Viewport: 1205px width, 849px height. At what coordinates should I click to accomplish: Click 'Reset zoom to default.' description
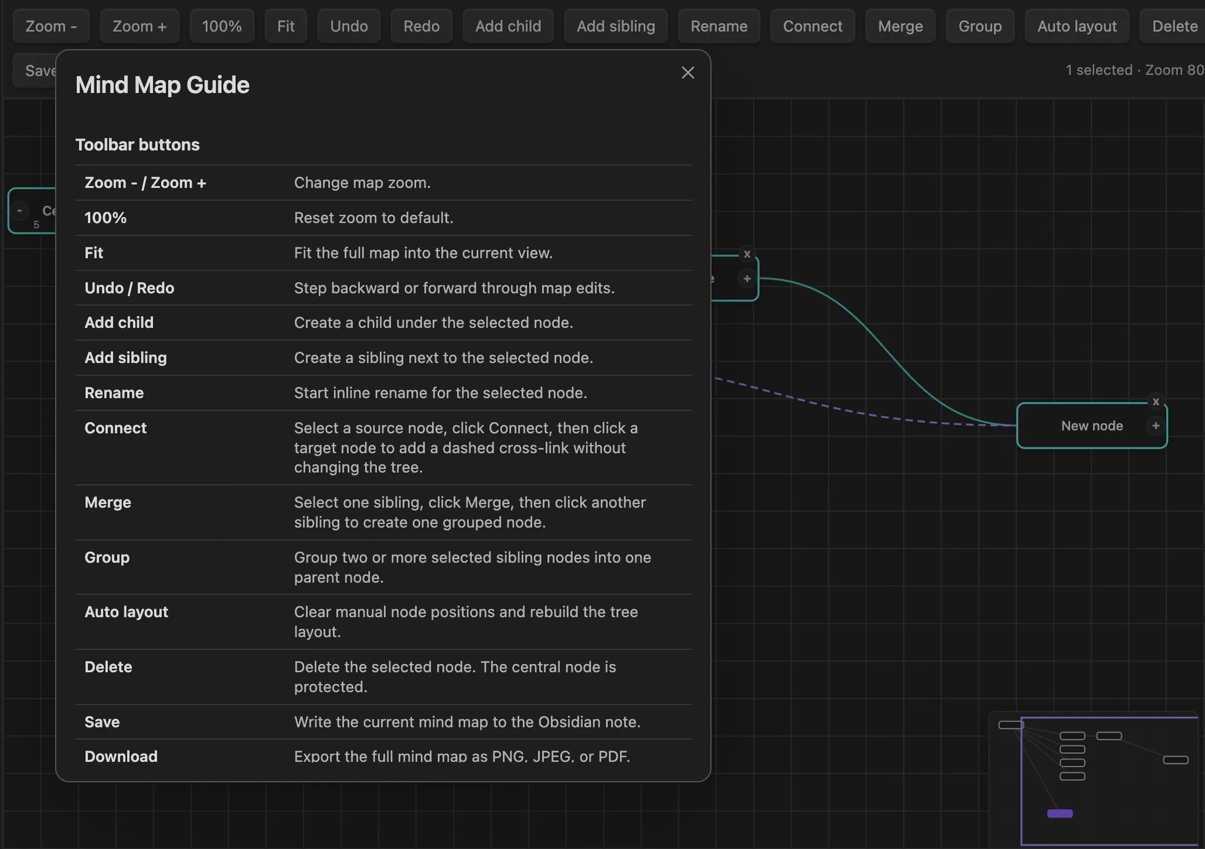click(x=374, y=218)
